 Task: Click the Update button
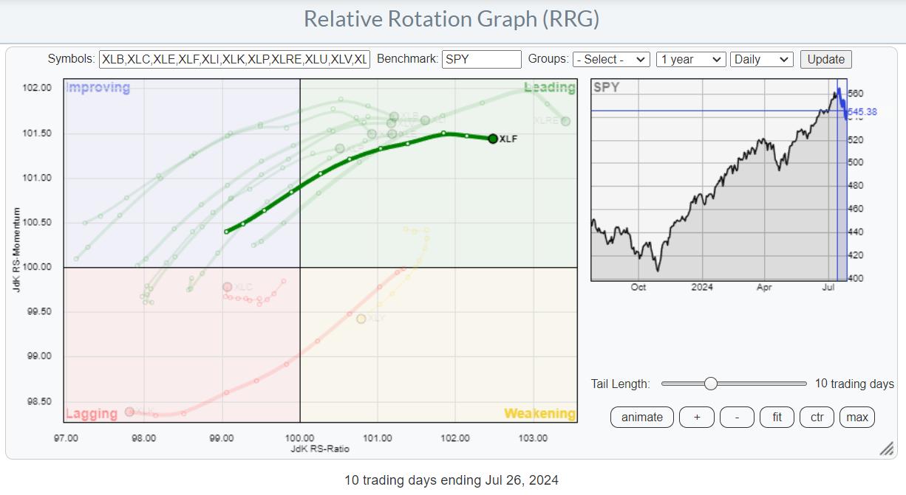(825, 59)
